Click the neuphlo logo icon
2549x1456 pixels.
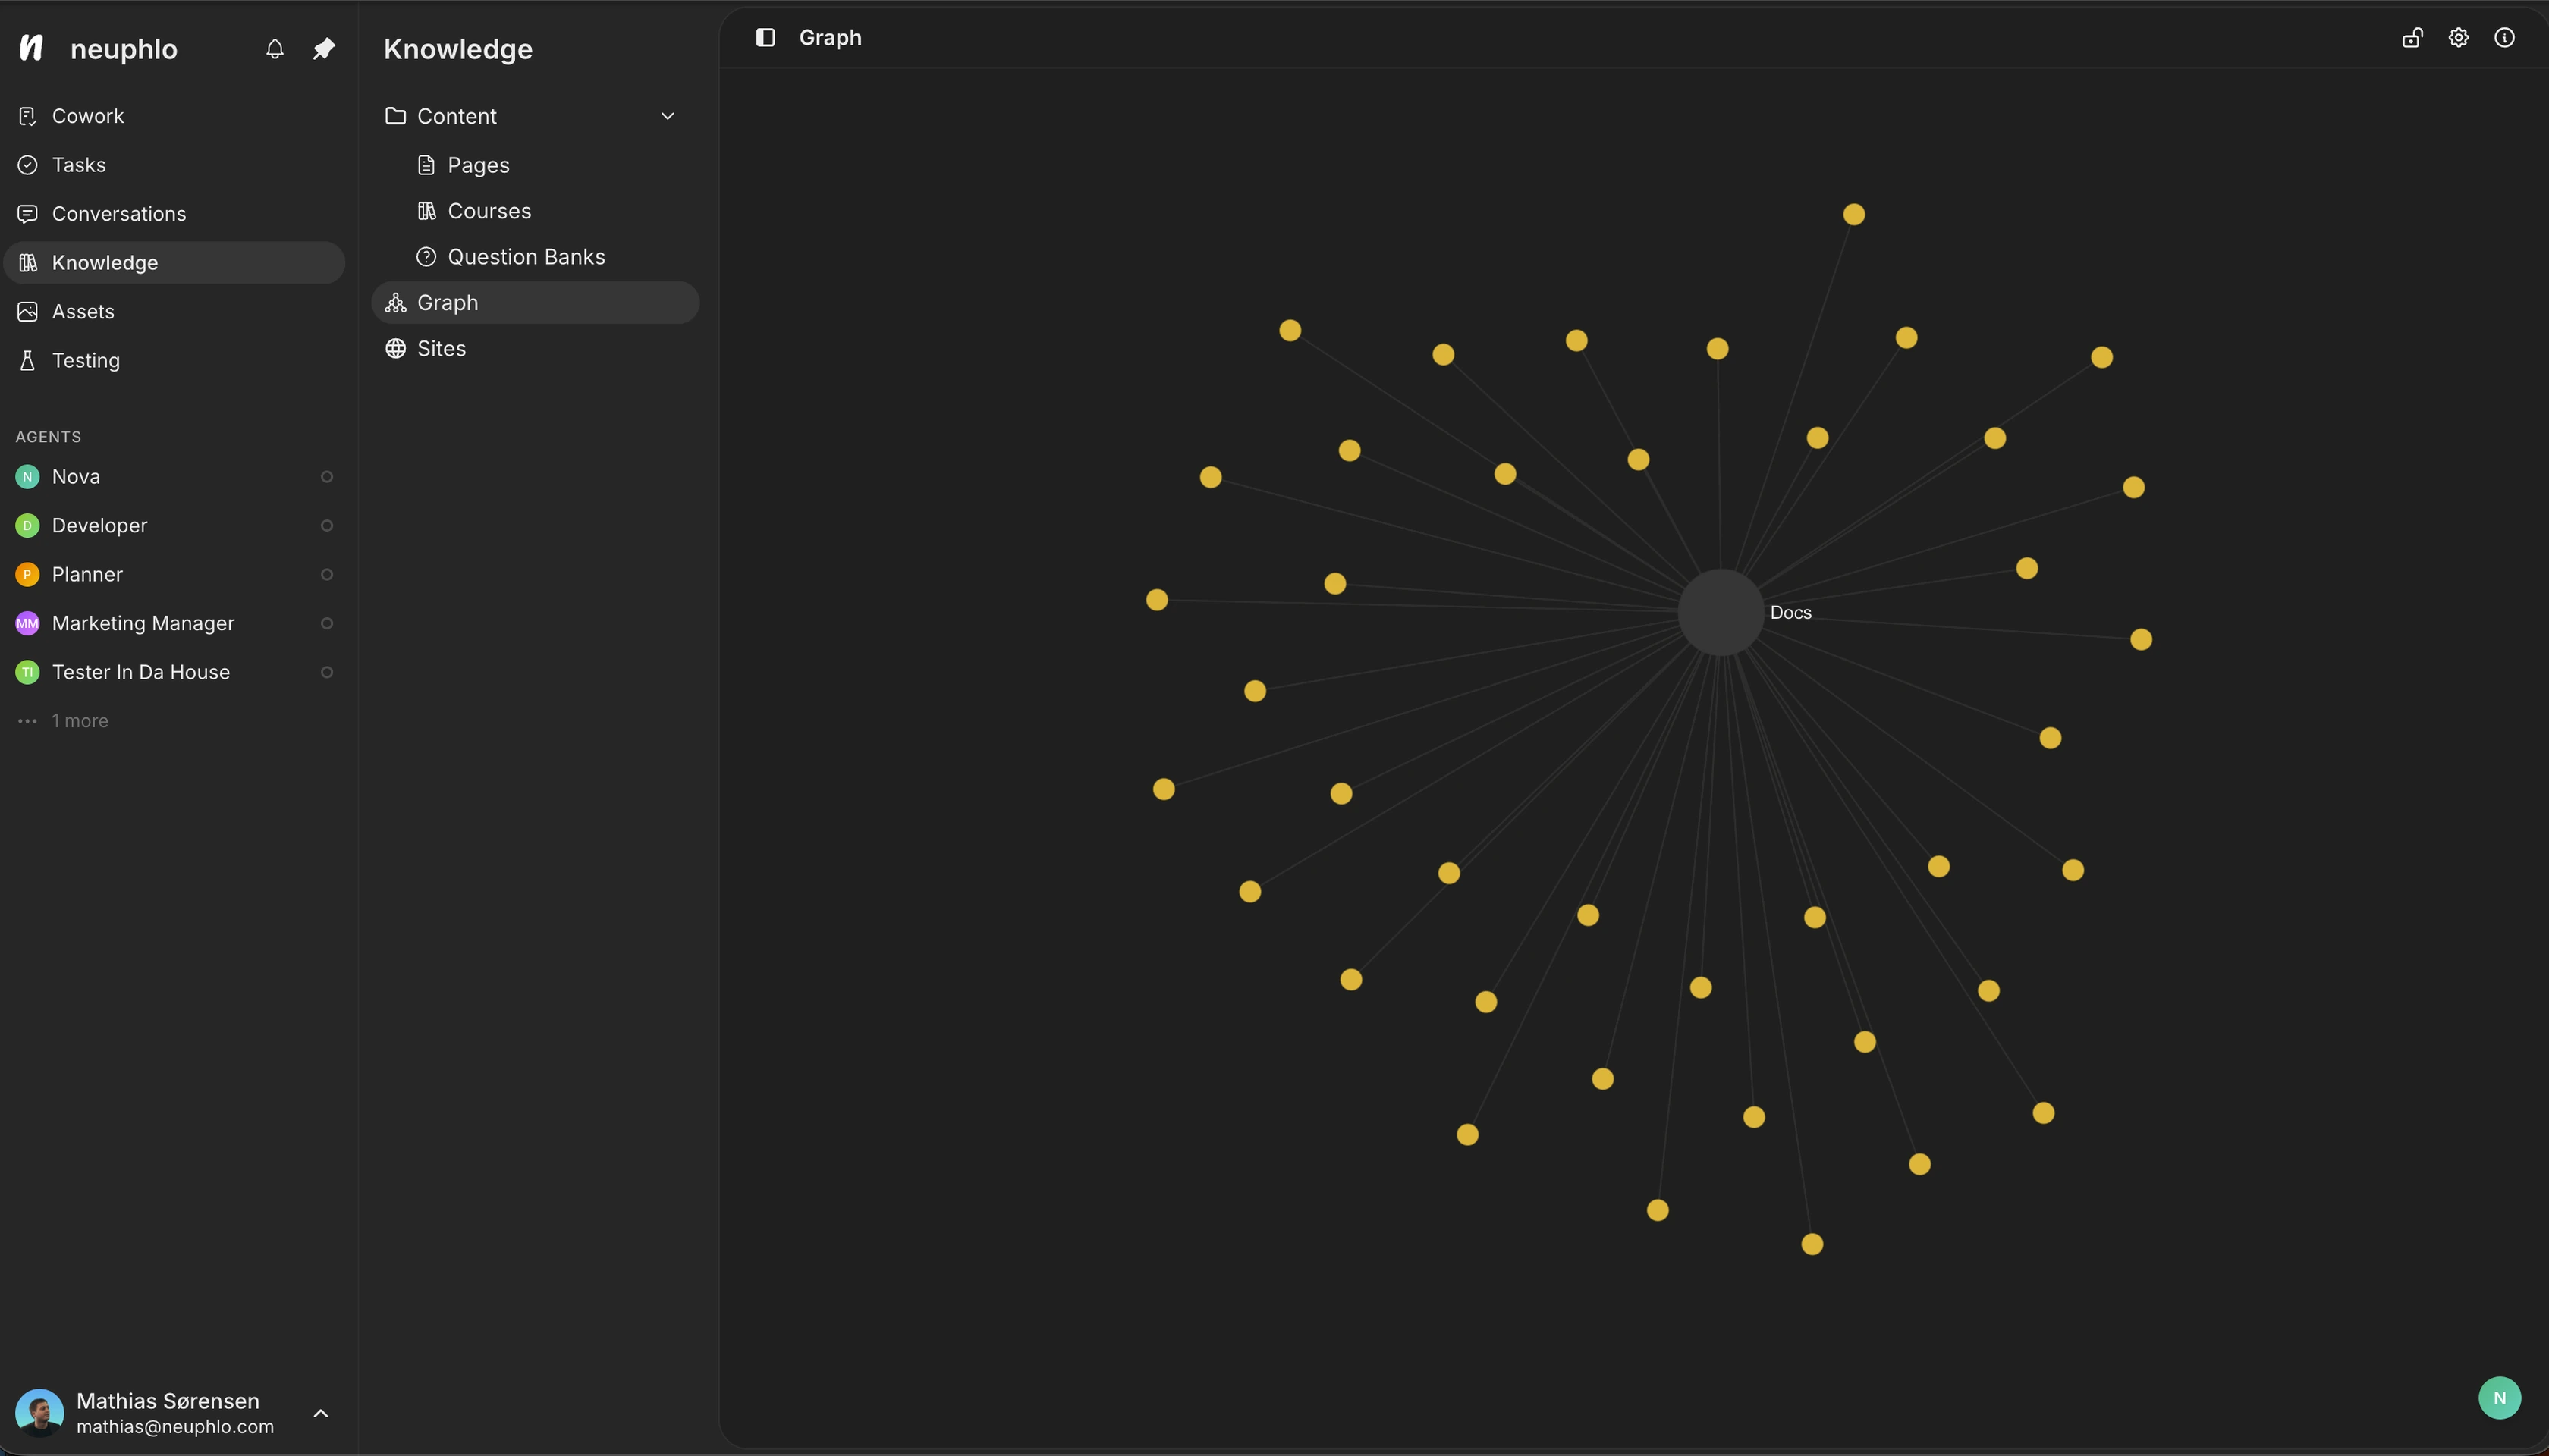(x=31, y=48)
